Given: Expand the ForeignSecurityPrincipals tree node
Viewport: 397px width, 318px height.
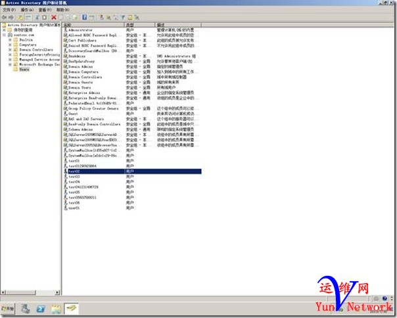Looking at the screenshot, I should tap(10, 55).
